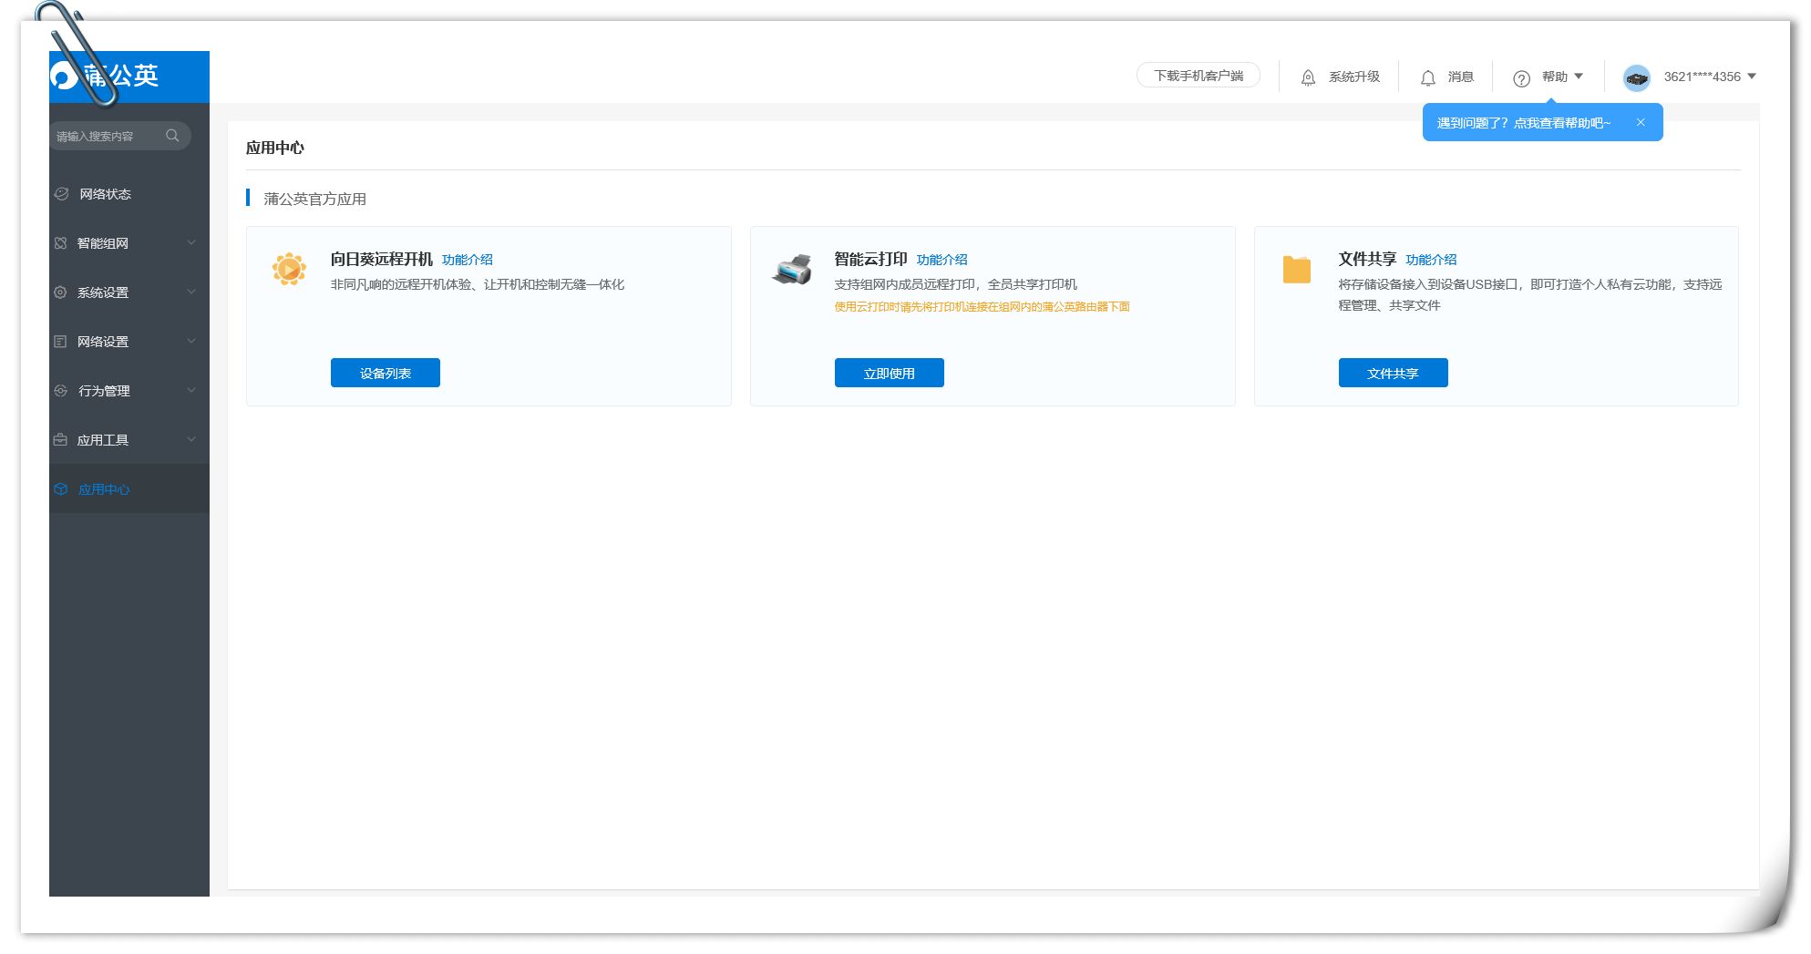Click the 立即使用 button
Viewport: 1811px width, 954px height.
(889, 373)
